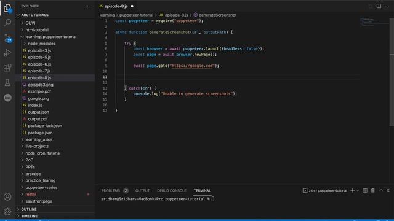Screen dimensions: 394x221
Task: Open terminal launch profile dropdown arrow
Action: click(358, 191)
